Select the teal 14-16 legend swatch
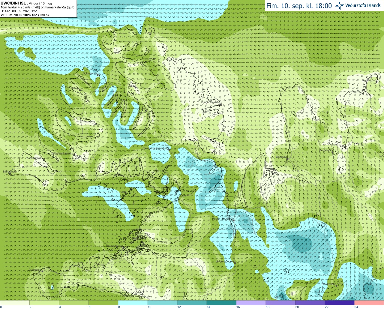This screenshot has width=384, height=309. click(221, 303)
